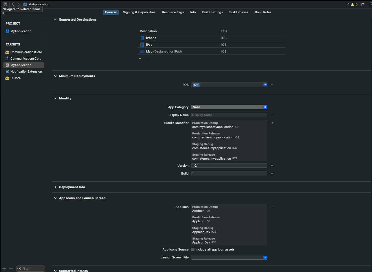
Task: Click the SDK column header
Action: coord(224,31)
